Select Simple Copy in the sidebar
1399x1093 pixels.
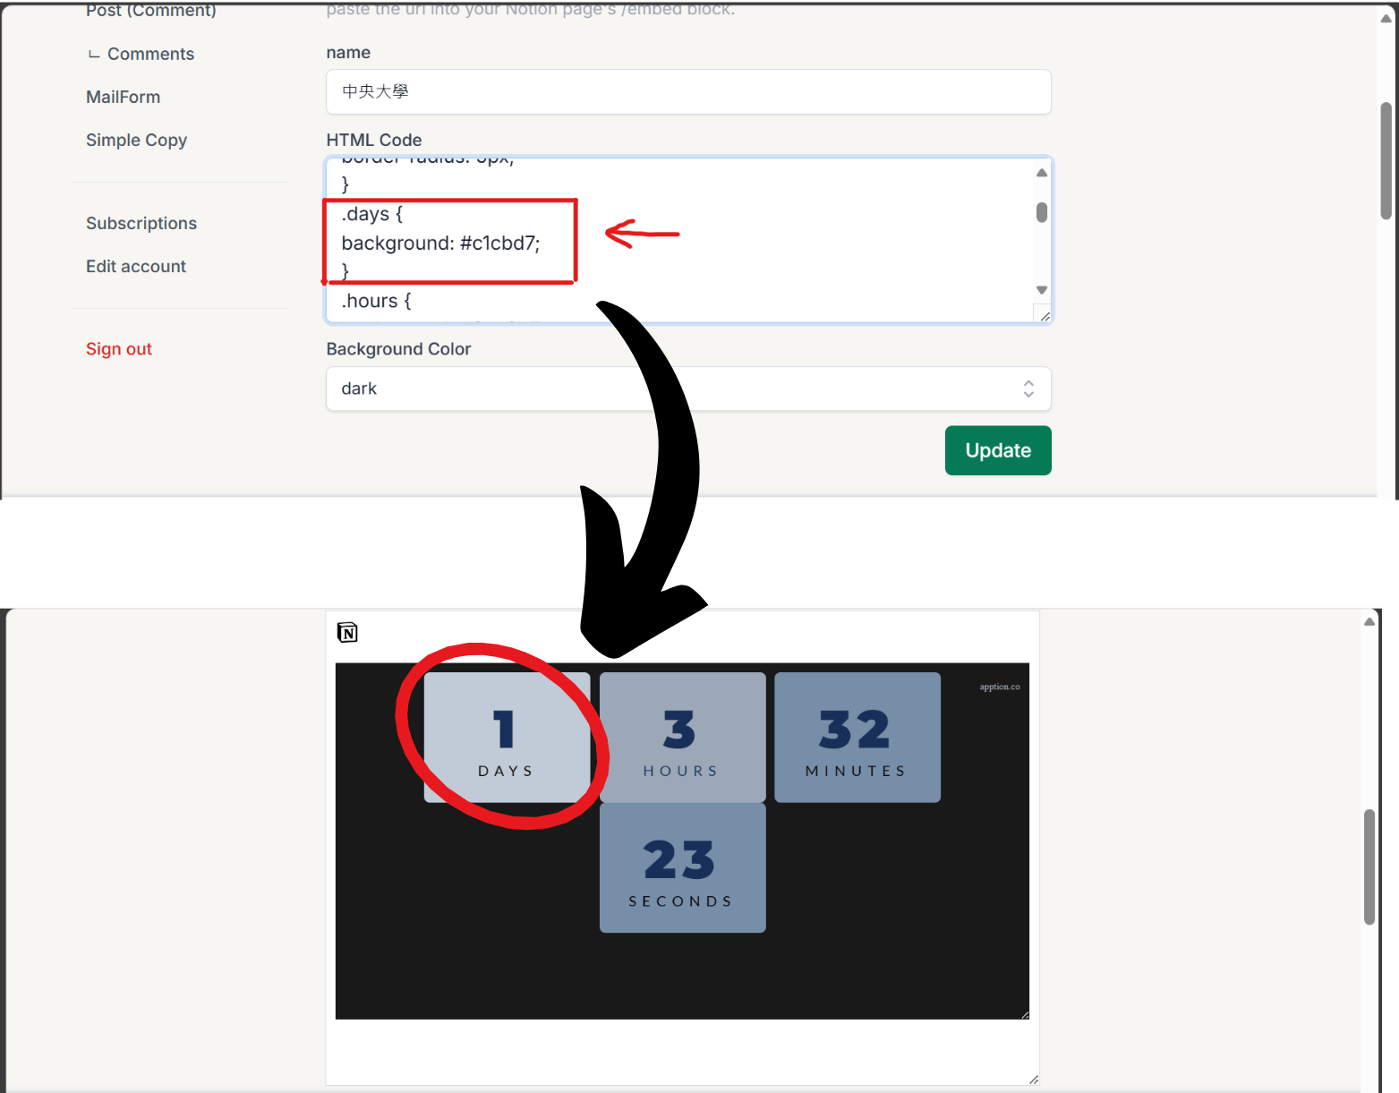[x=136, y=140]
